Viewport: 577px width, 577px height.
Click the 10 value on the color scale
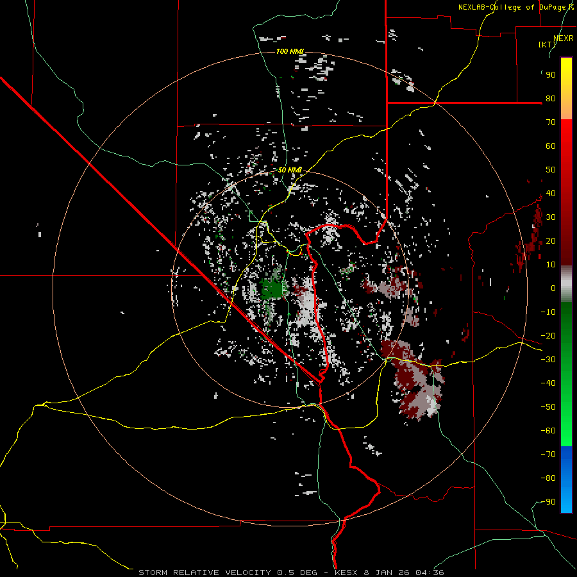pos(551,265)
